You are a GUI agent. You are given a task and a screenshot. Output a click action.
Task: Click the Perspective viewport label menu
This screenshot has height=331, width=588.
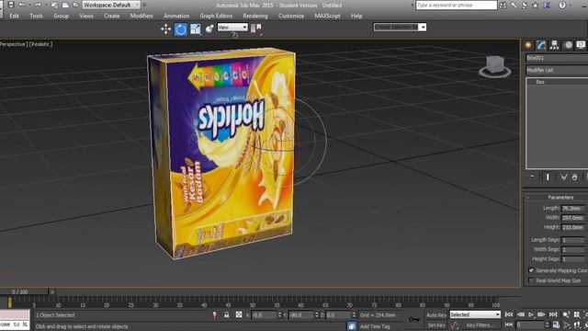pos(13,44)
